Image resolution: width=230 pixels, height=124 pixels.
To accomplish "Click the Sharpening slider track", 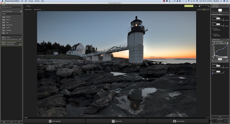I will click(218, 20).
